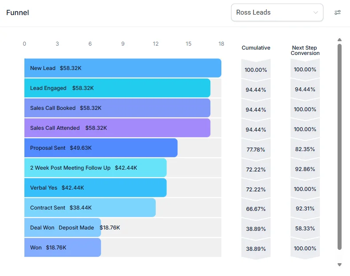
Task: Select the New Lead funnel bar
Action: (x=123, y=68)
